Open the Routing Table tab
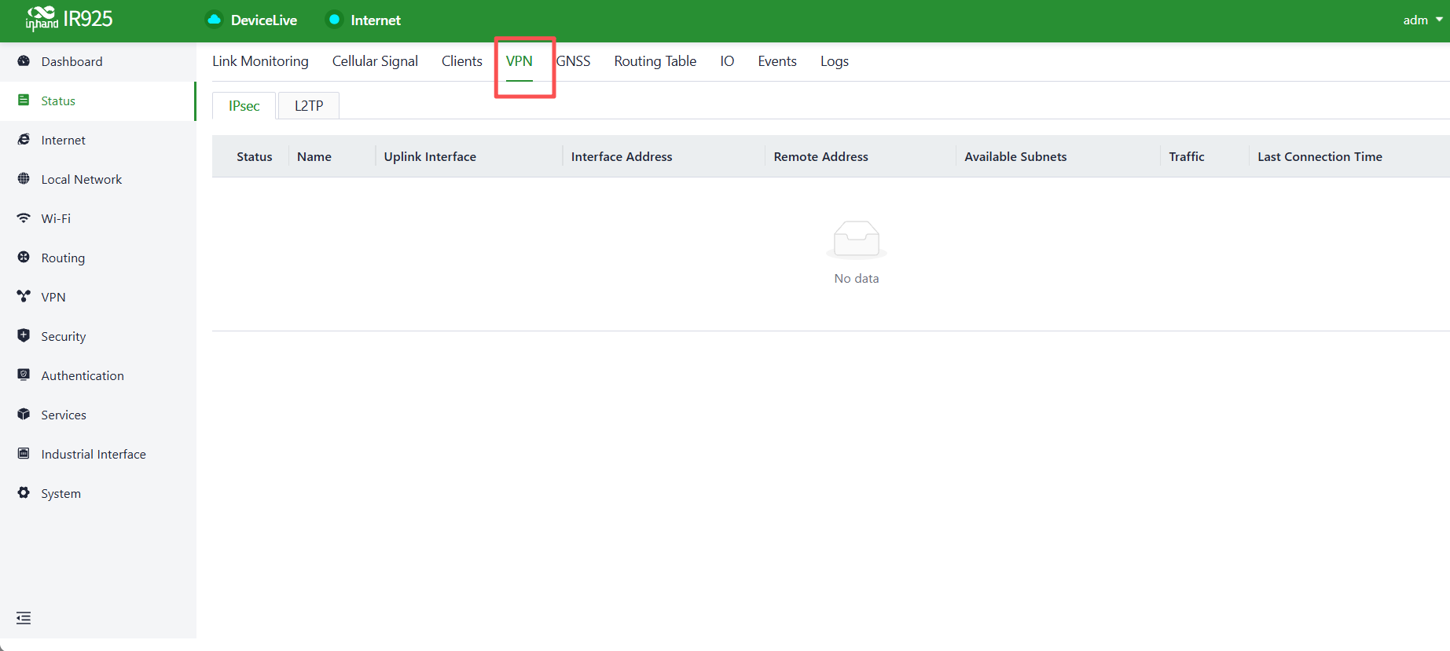The image size is (1450, 651). click(x=655, y=61)
